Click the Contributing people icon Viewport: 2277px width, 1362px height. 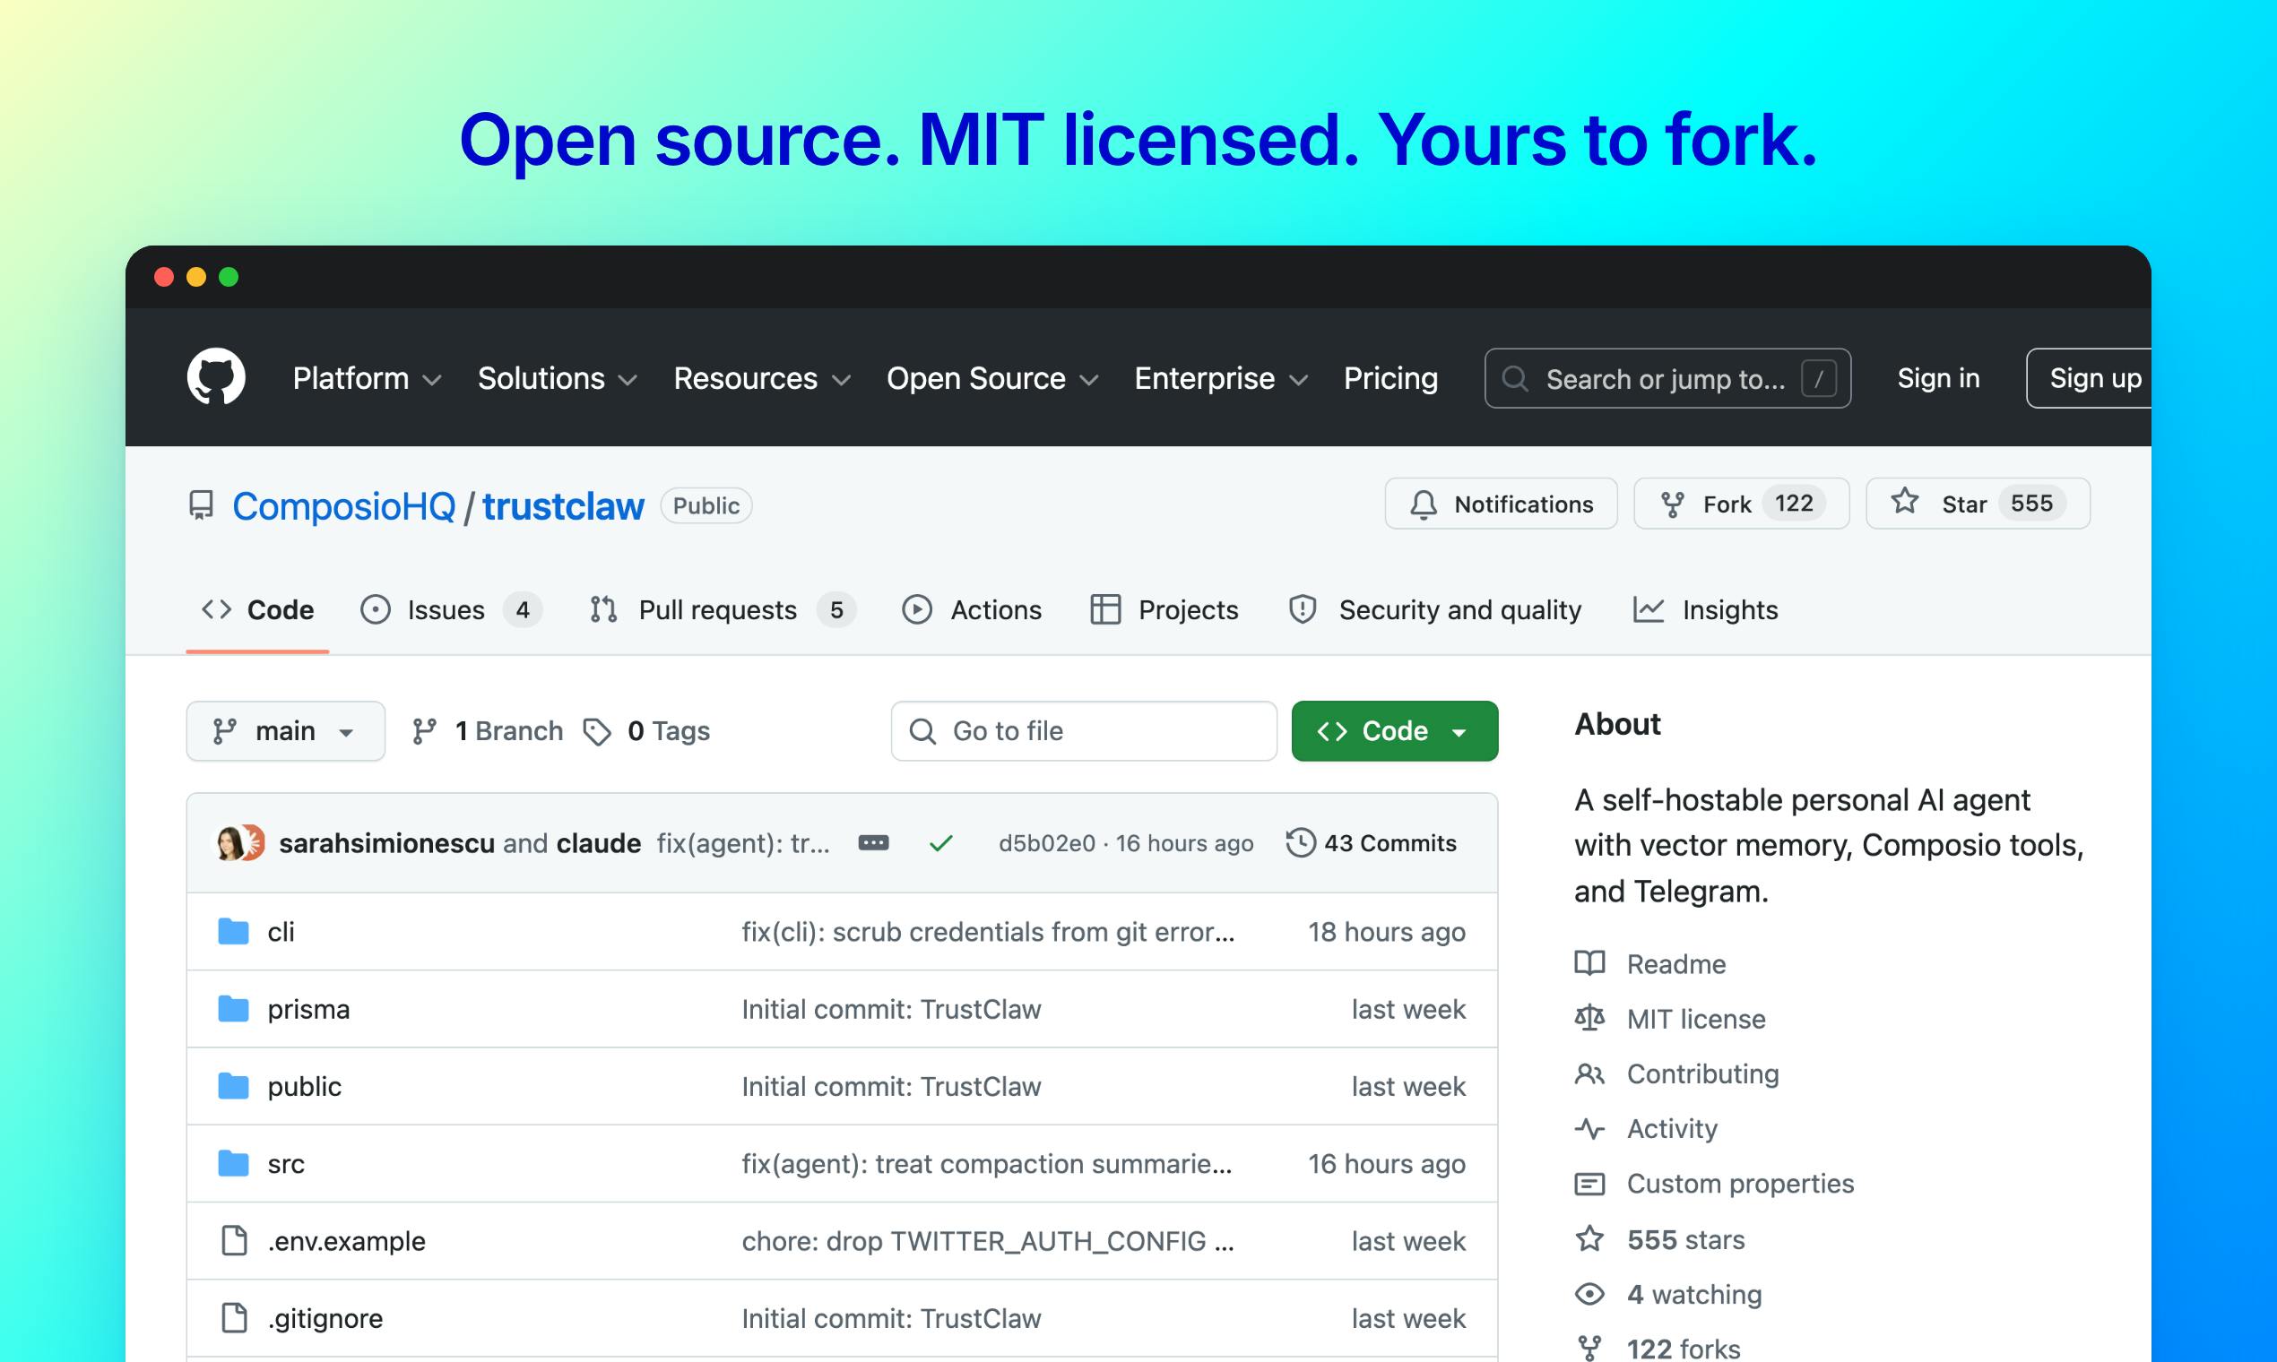click(1590, 1073)
